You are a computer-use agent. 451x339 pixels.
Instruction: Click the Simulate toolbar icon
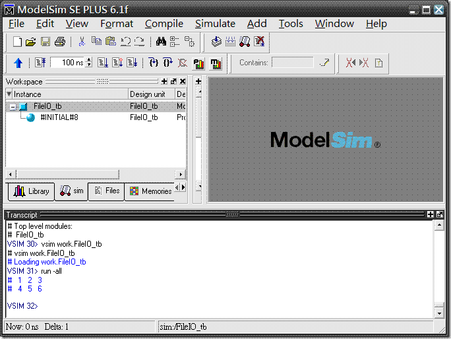tap(245, 42)
